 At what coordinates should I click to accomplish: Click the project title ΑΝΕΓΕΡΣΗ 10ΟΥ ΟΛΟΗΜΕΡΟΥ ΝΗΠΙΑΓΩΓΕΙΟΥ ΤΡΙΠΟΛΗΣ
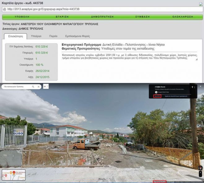click(59, 24)
